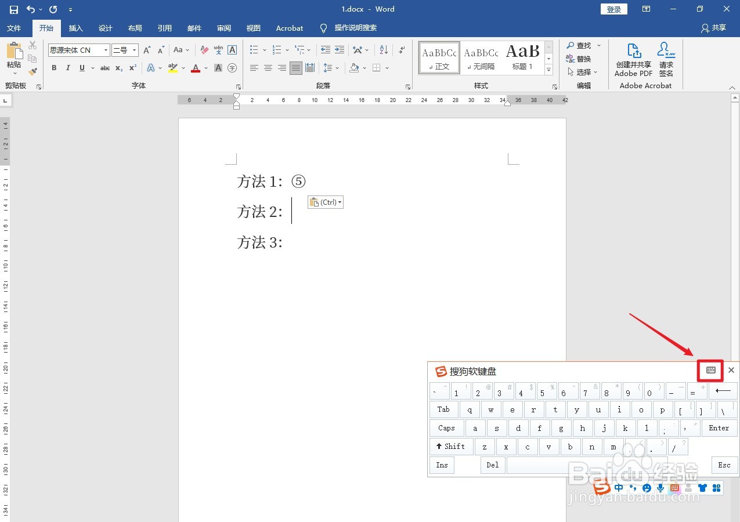740x522 pixels.
Task: Toggle justify alignment button
Action: tap(296, 68)
